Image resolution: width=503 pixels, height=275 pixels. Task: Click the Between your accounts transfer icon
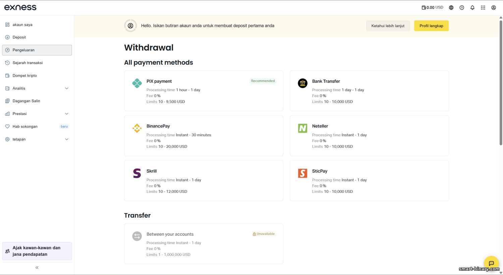(x=137, y=236)
